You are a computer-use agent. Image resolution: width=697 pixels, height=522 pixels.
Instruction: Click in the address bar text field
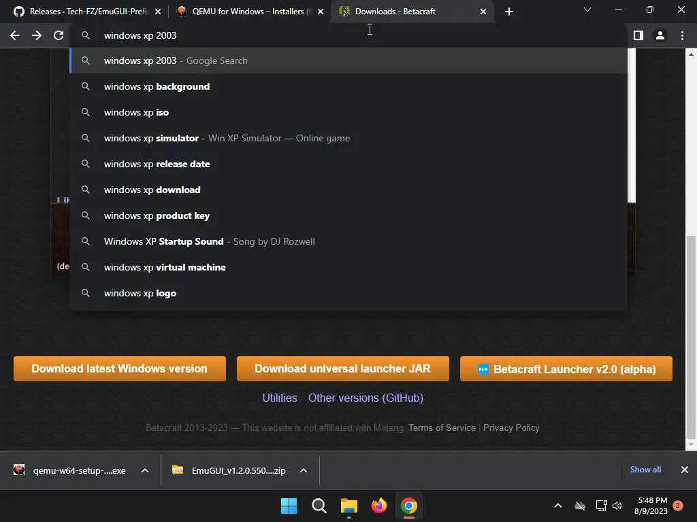(x=349, y=35)
